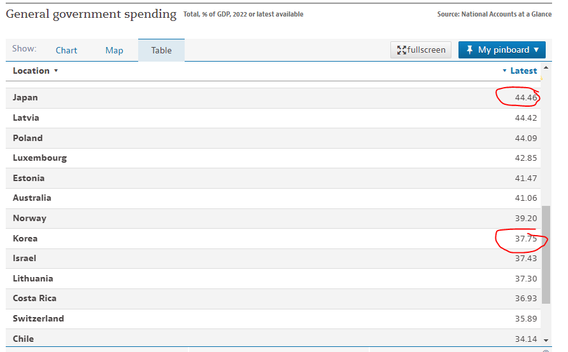Click Australia's value 41.06
The image size is (568, 352).
[525, 198]
